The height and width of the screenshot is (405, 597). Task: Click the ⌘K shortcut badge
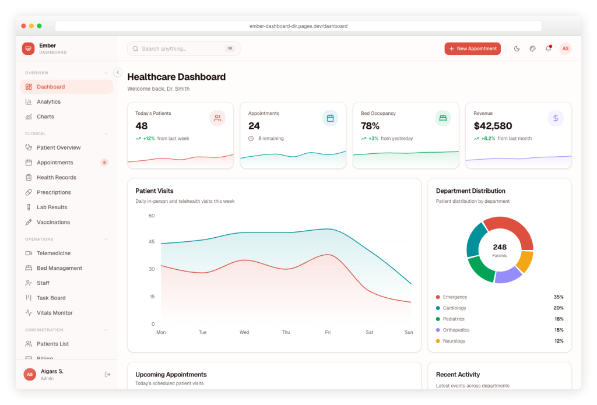[230, 48]
